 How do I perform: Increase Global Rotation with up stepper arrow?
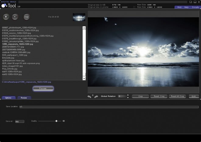[128, 95]
